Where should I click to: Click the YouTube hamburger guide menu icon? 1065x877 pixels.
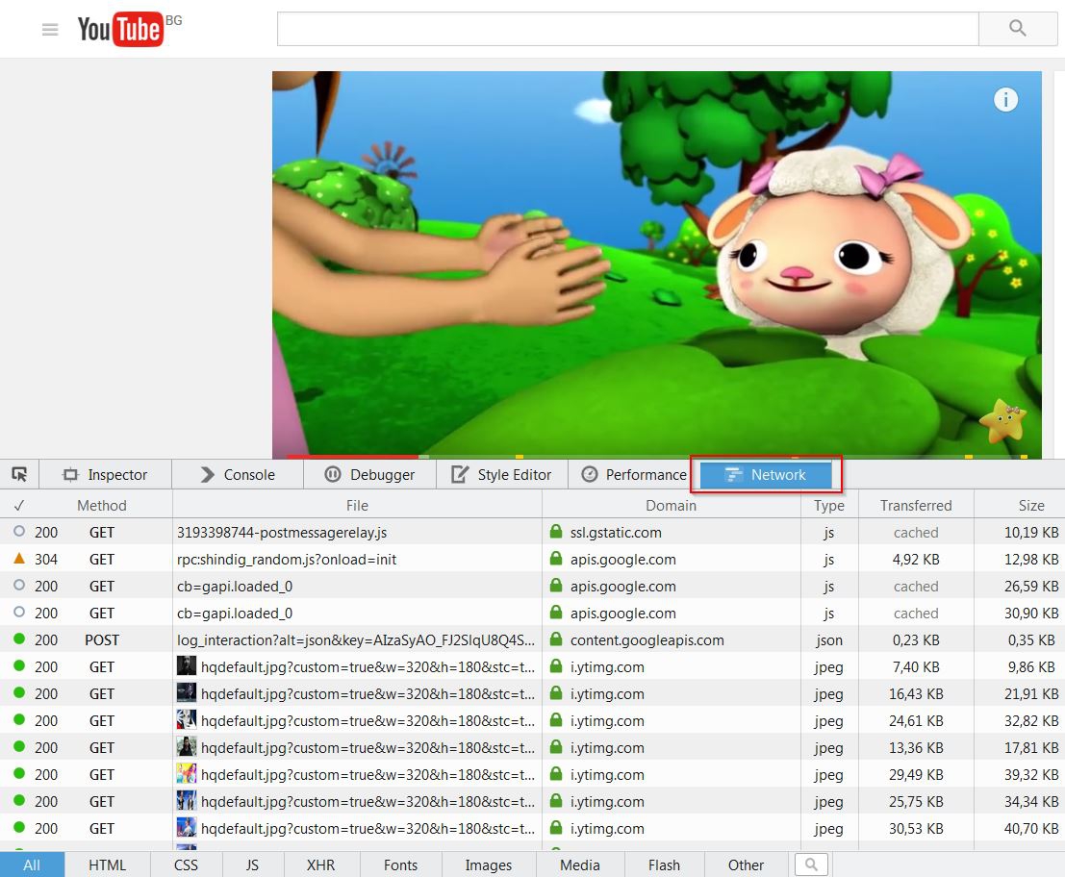(50, 30)
